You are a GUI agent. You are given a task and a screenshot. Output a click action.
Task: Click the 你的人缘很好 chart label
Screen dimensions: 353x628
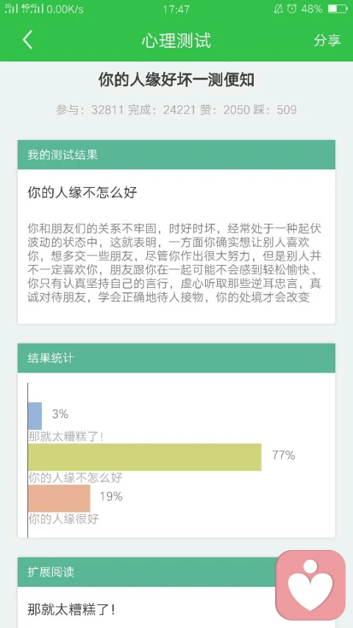tap(63, 519)
